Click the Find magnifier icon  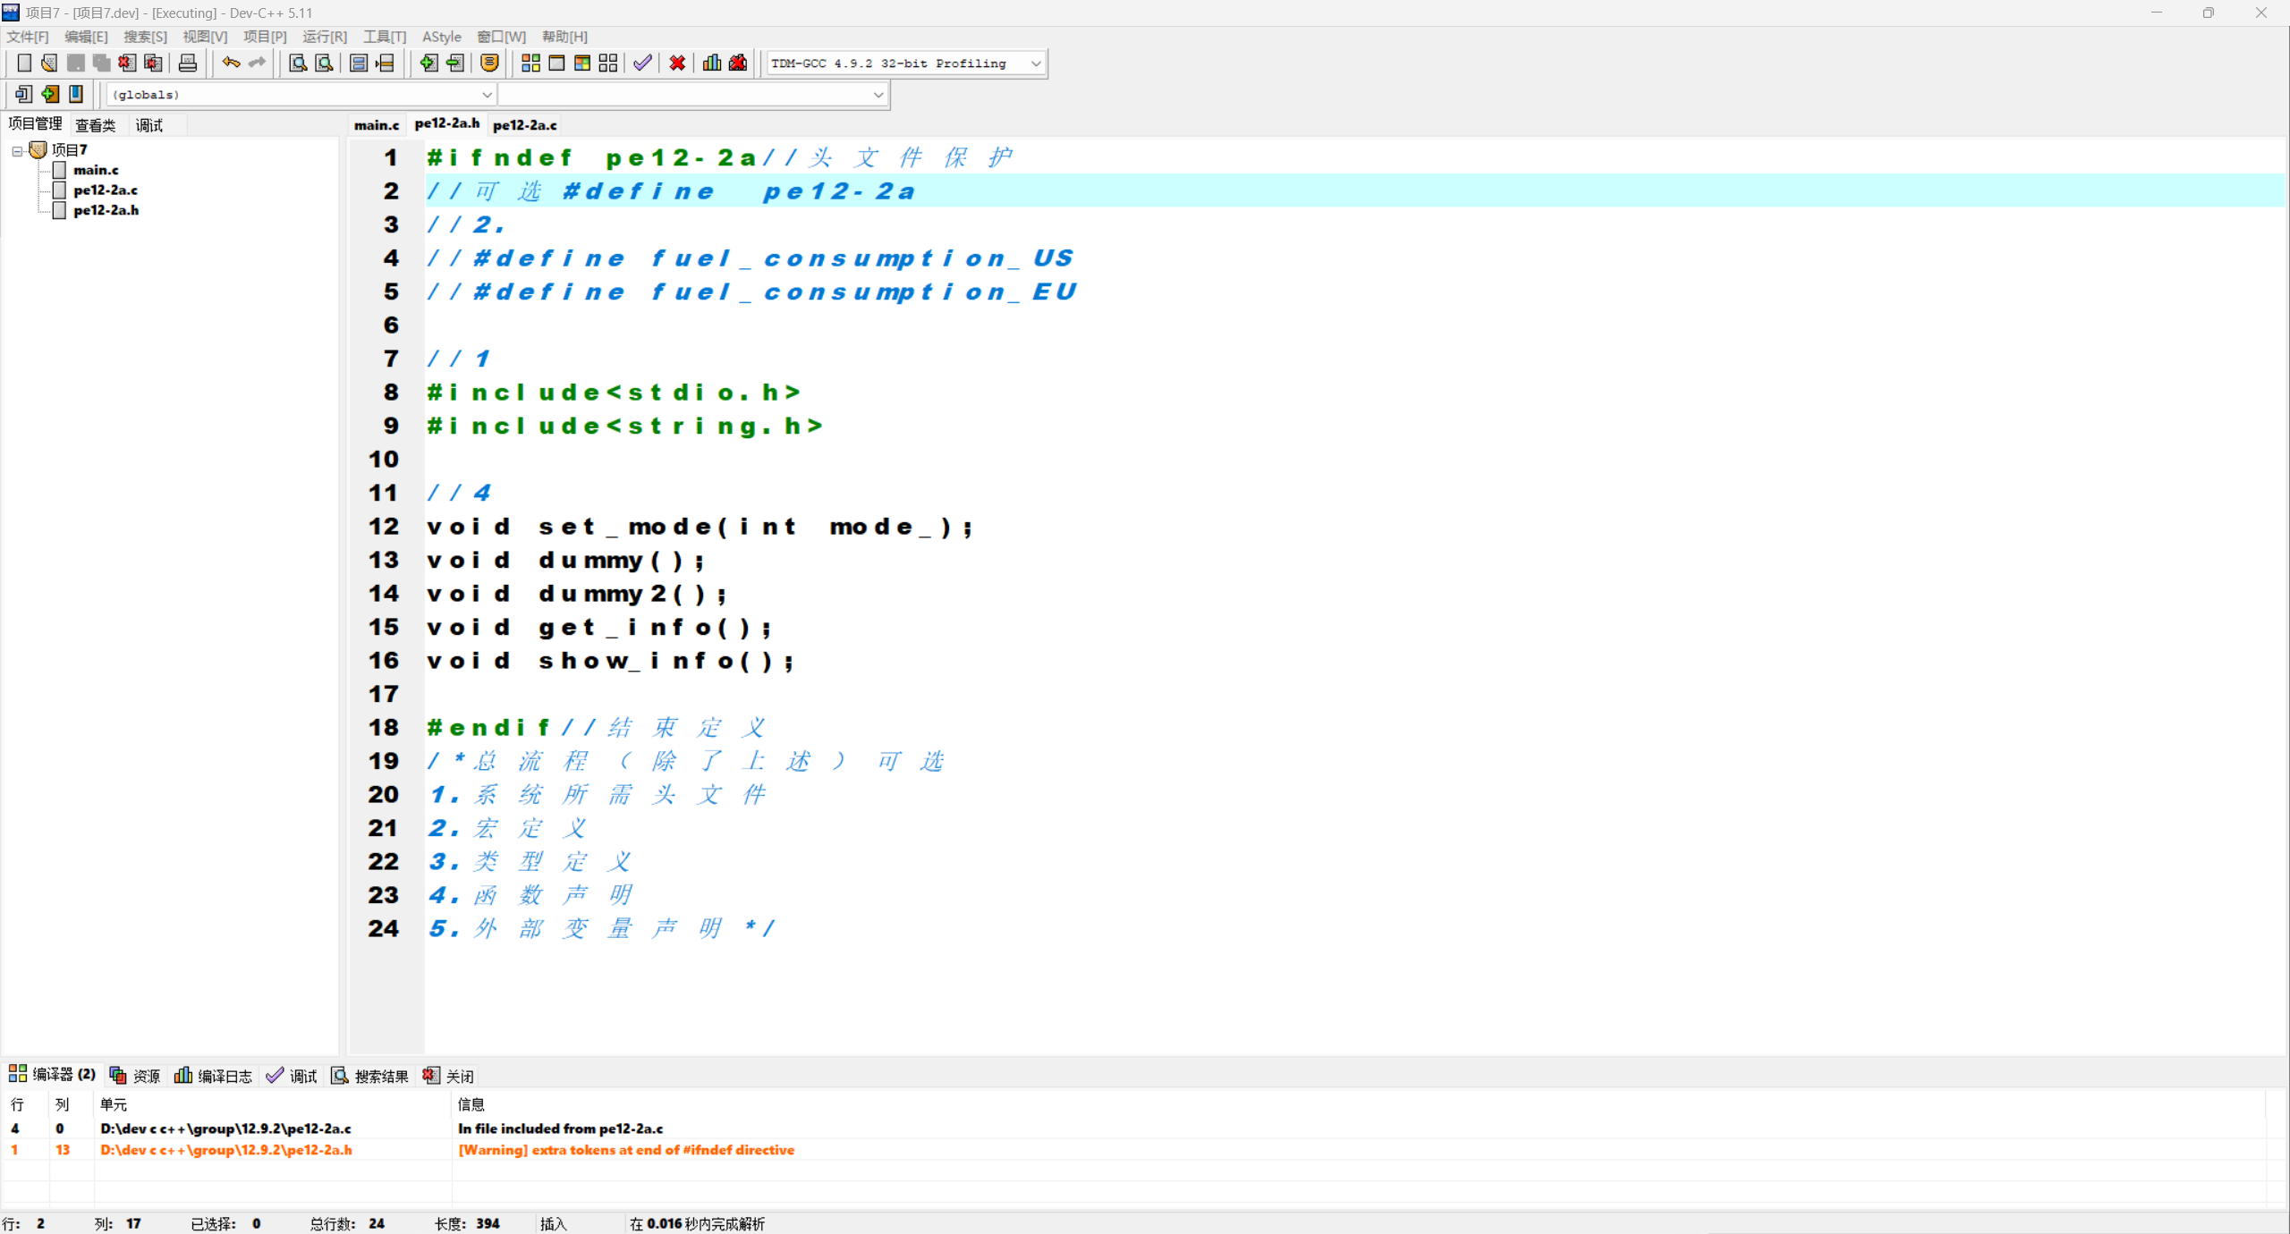pyautogui.click(x=298, y=63)
